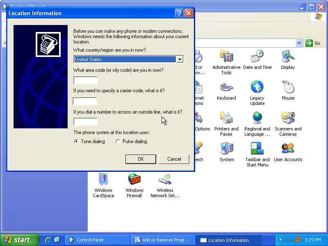Click the carrier code input field
This screenshot has width=328, height=246.
tap(85, 101)
